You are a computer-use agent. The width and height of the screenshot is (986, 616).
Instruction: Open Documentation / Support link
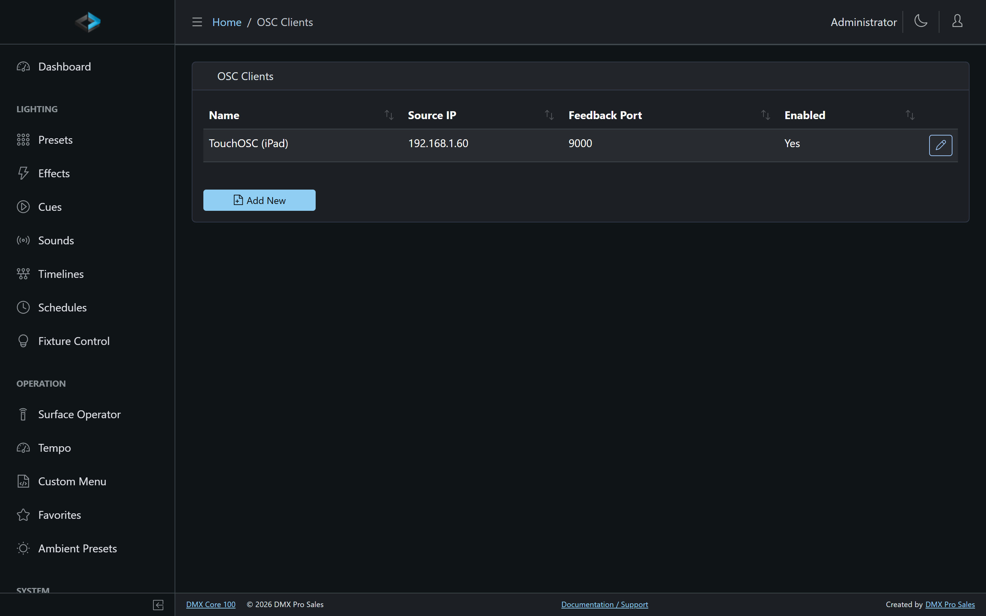pos(605,605)
